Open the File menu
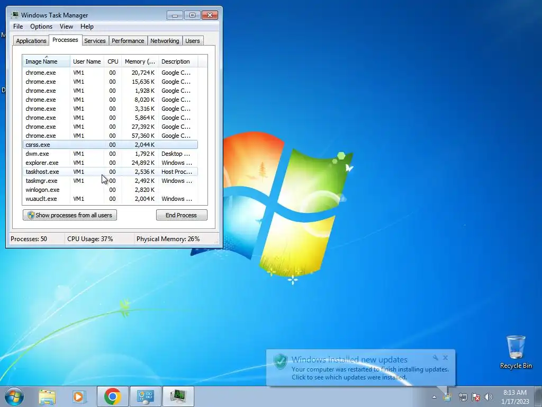 coord(18,26)
